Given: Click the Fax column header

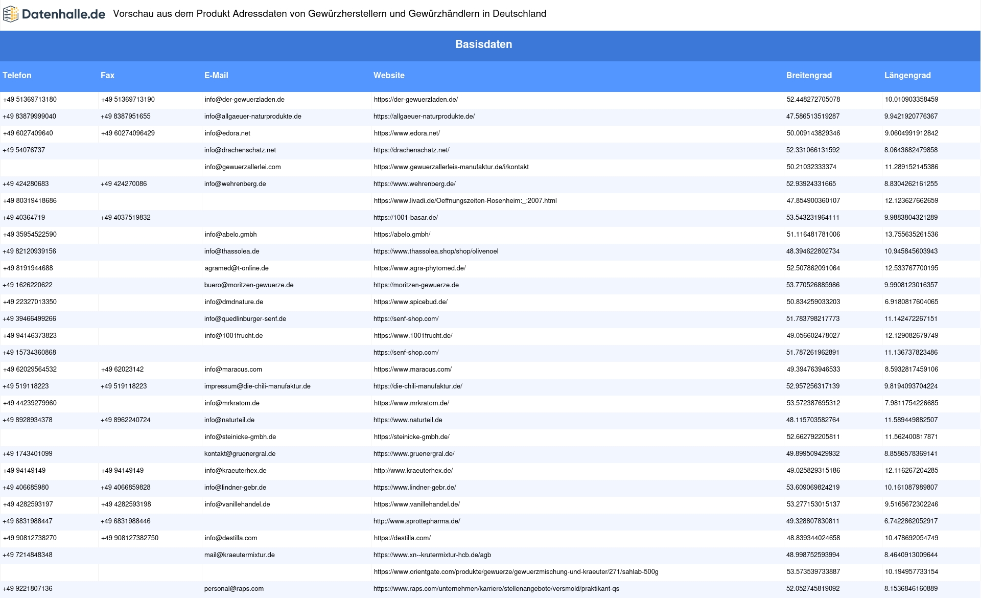Looking at the screenshot, I should (107, 76).
